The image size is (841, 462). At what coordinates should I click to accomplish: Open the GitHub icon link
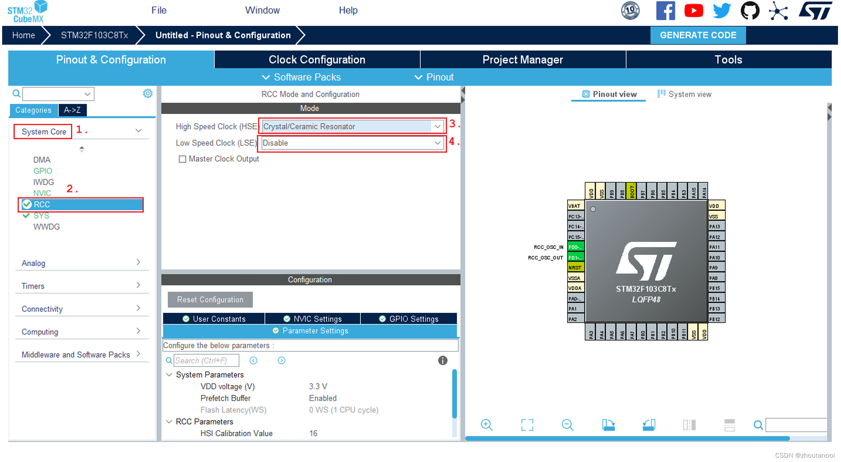[x=750, y=10]
